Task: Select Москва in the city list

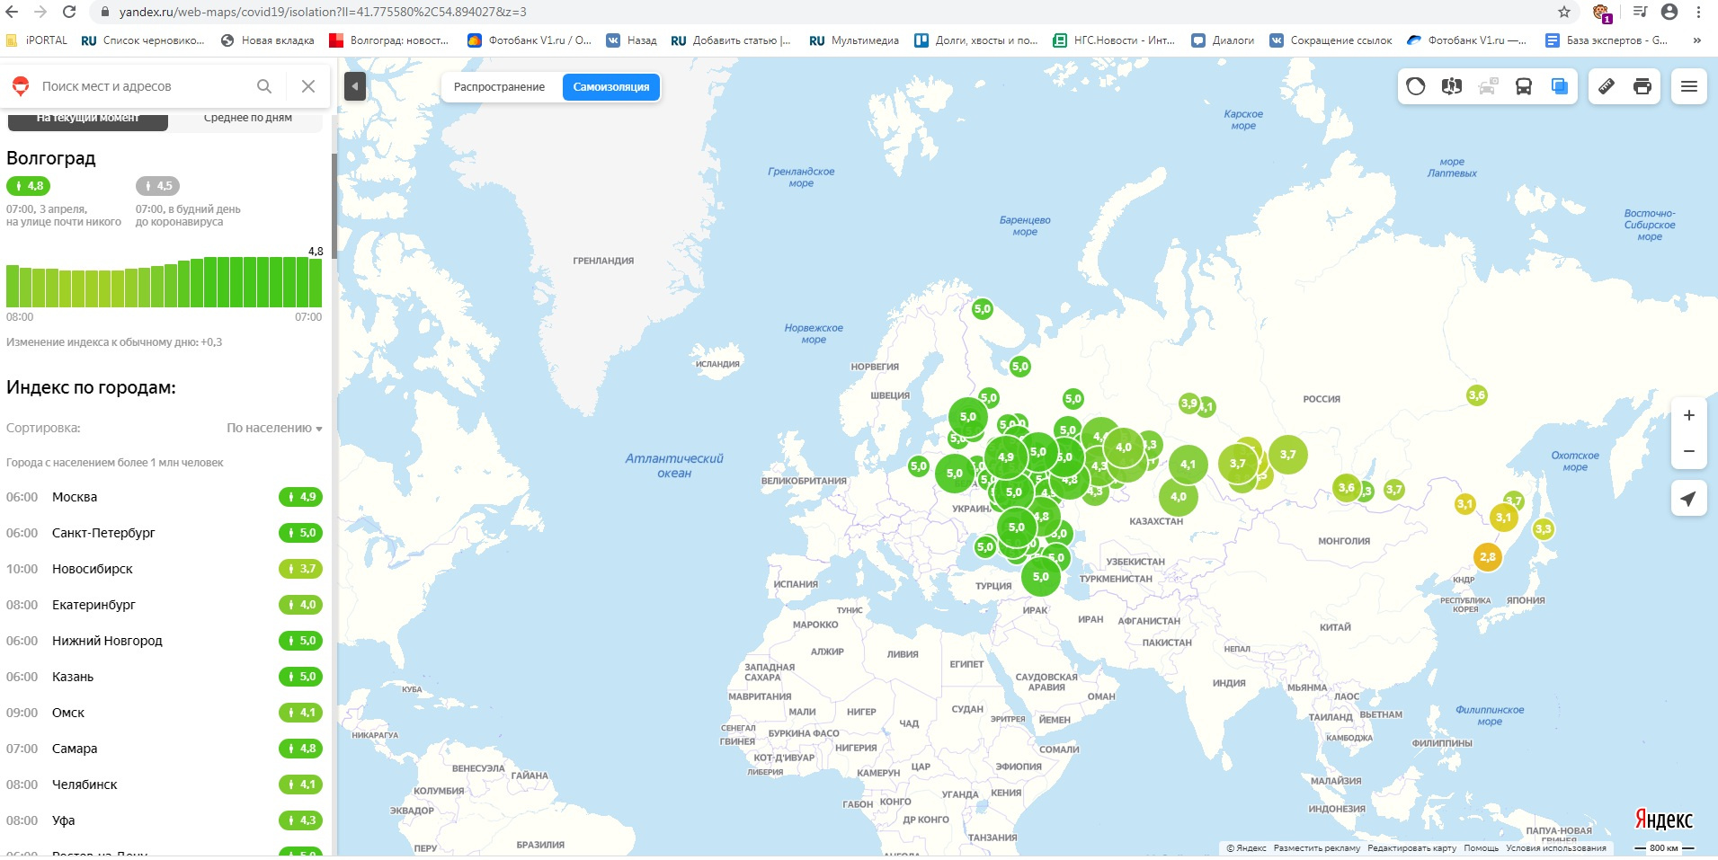Action: click(x=164, y=497)
